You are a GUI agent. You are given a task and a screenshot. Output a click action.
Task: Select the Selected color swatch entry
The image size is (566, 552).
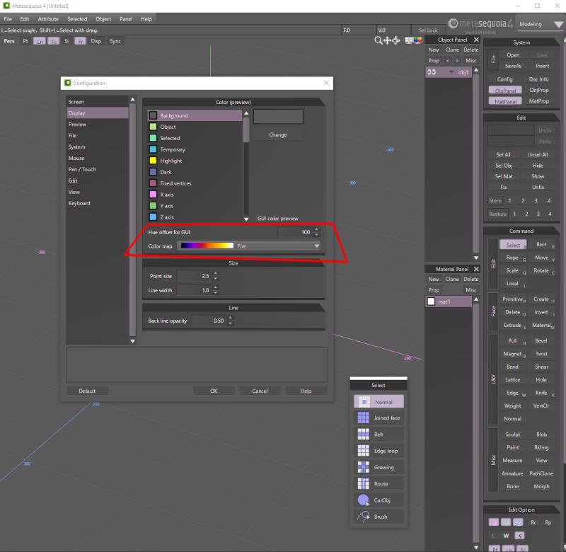tap(170, 138)
